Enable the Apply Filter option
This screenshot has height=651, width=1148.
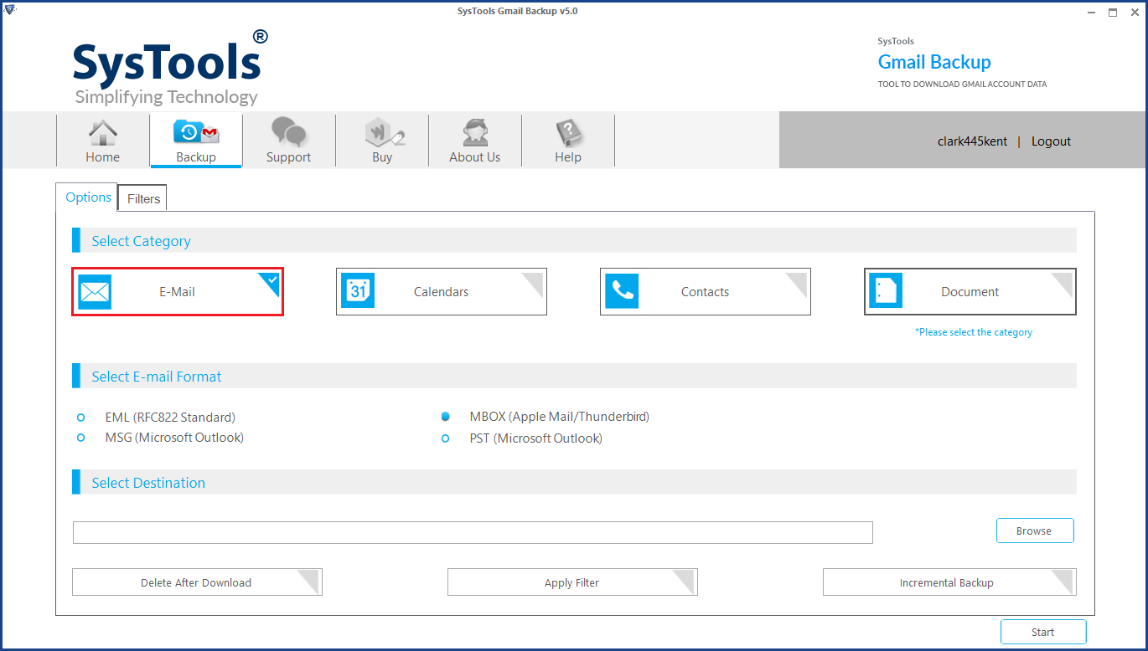coord(572,582)
